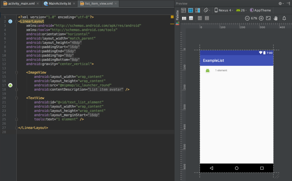Collapse the ImageView tag fold marker
The width and height of the screenshot is (292, 181).
coord(16,72)
